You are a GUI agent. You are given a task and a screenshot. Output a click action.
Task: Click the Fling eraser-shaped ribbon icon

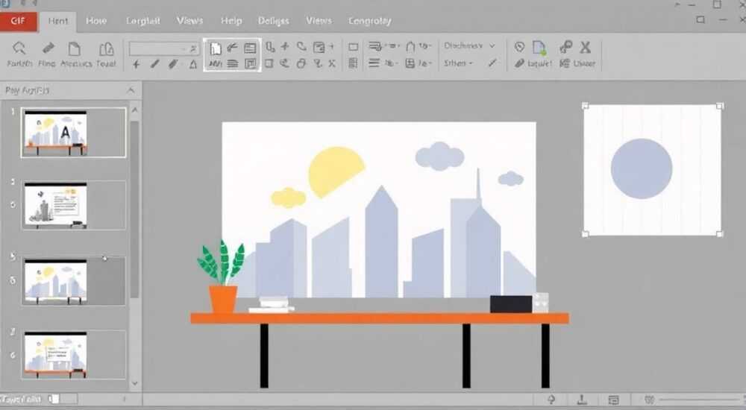tap(48, 48)
